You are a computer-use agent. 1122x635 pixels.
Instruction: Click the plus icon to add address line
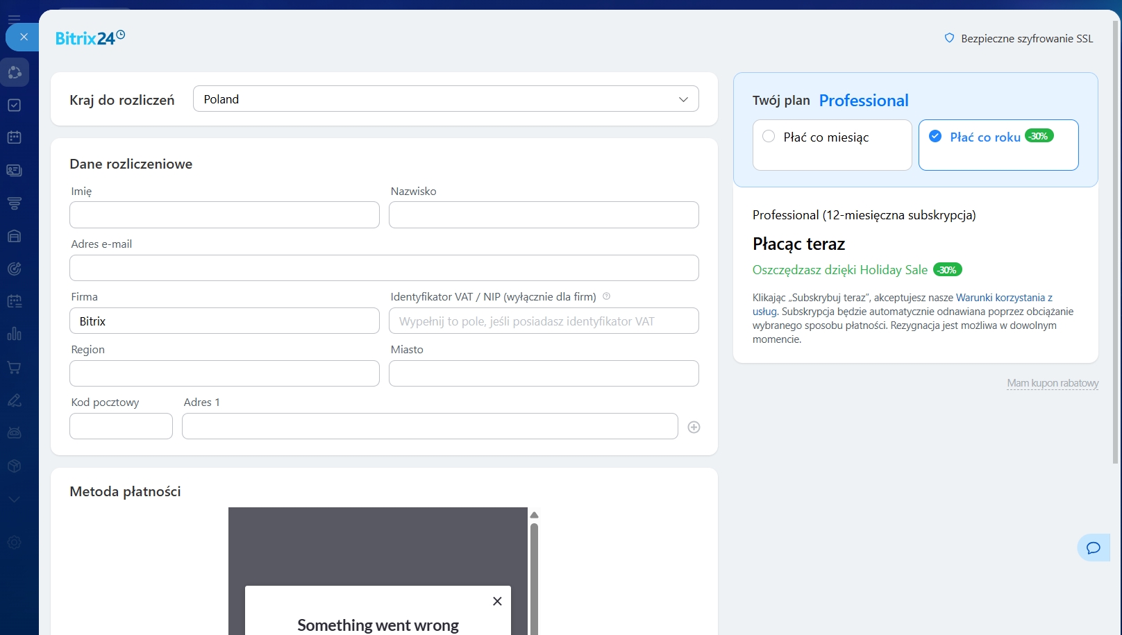pyautogui.click(x=694, y=427)
